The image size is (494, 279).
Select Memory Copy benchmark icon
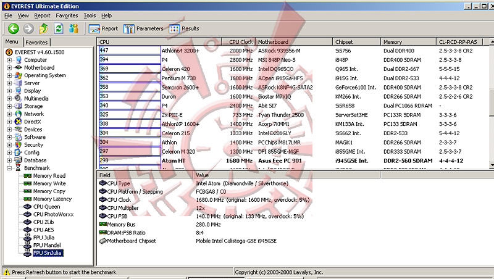(27, 191)
